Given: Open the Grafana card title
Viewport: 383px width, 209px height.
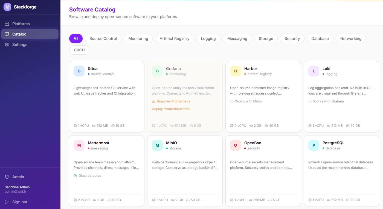Looking at the screenshot, I should (173, 69).
